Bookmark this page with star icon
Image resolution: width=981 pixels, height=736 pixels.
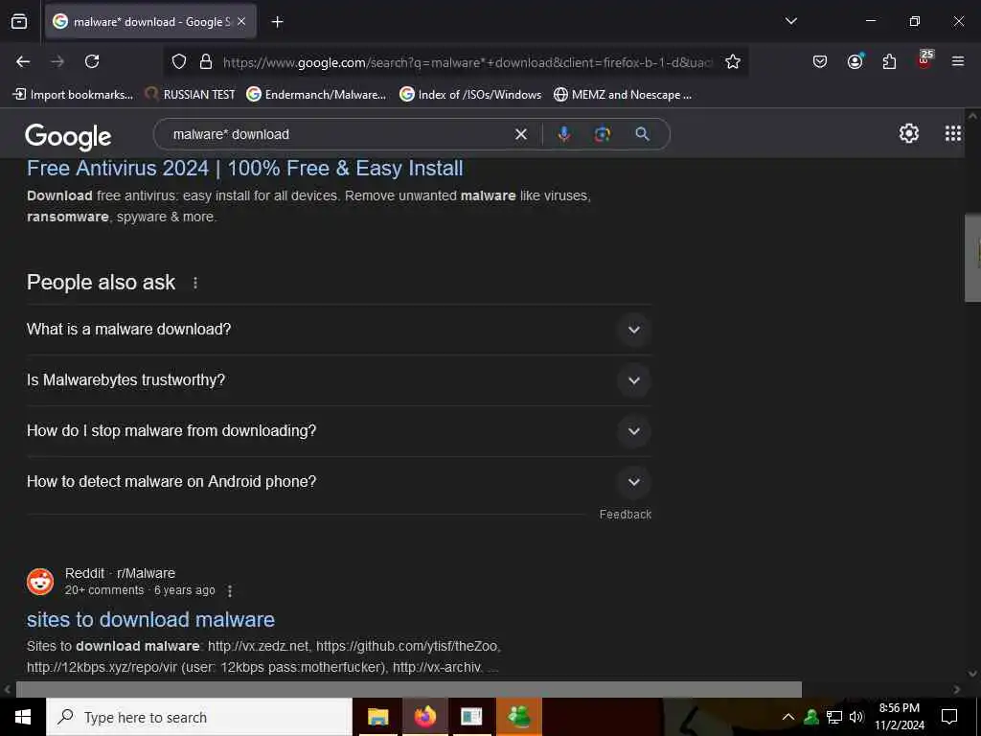coord(733,62)
